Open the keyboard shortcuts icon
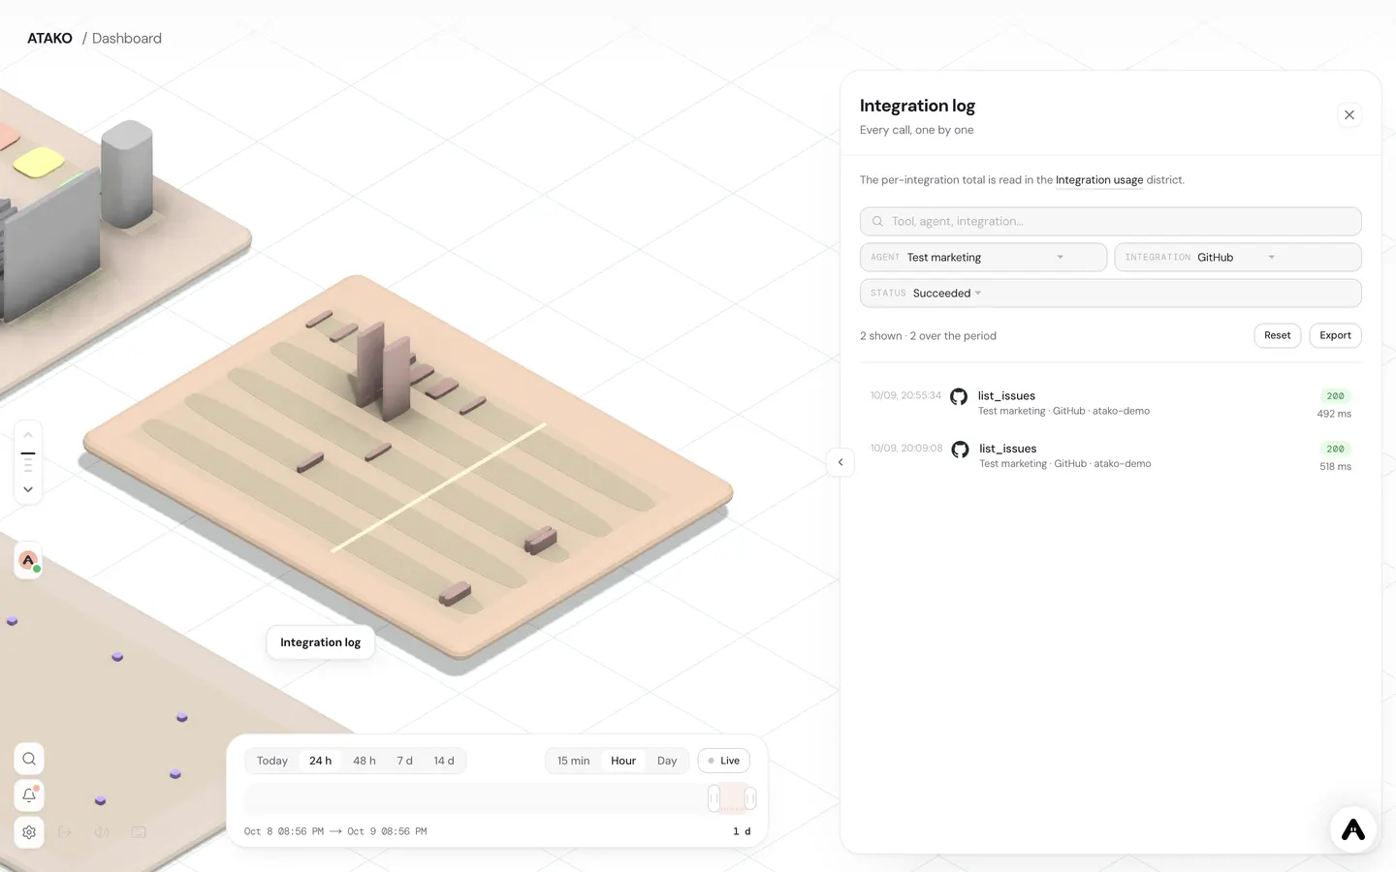 point(139,832)
